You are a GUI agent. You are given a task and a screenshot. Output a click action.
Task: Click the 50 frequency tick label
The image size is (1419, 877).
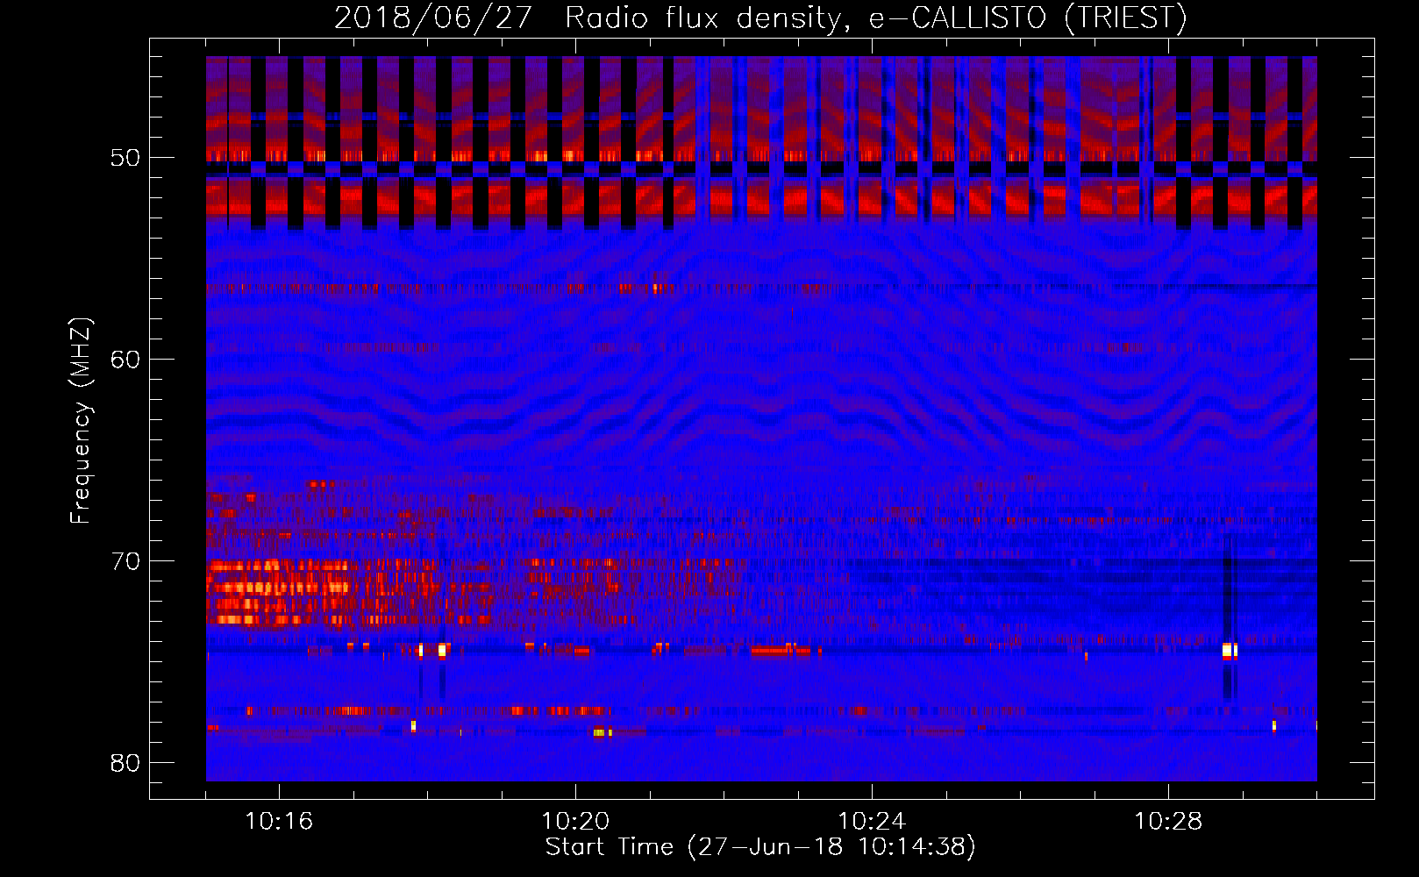pos(125,158)
